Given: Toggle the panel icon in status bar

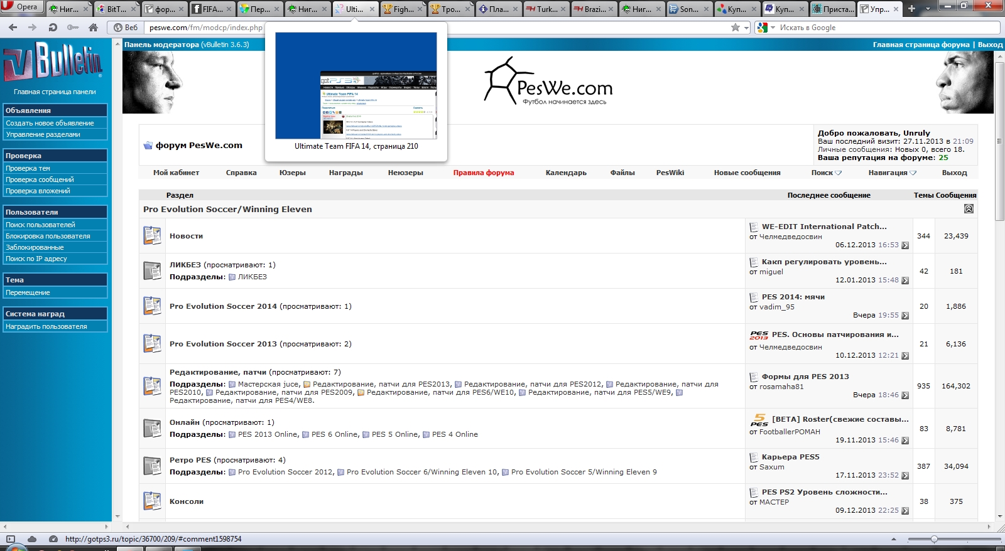Looking at the screenshot, I should (x=11, y=538).
